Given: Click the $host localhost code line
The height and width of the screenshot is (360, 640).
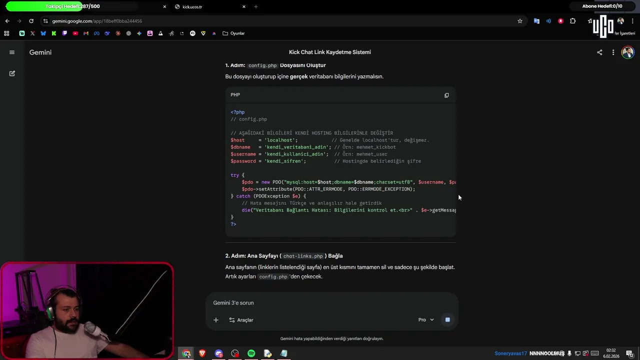Looking at the screenshot, I should point(330,140).
